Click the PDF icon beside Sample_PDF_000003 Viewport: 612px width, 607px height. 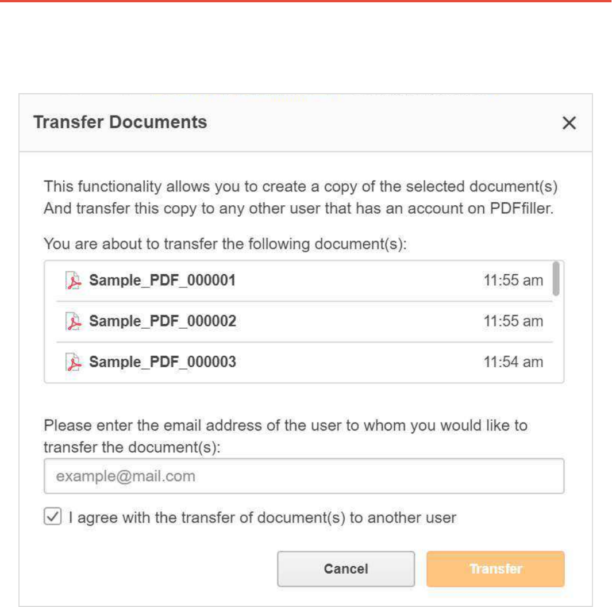pyautogui.click(x=74, y=363)
